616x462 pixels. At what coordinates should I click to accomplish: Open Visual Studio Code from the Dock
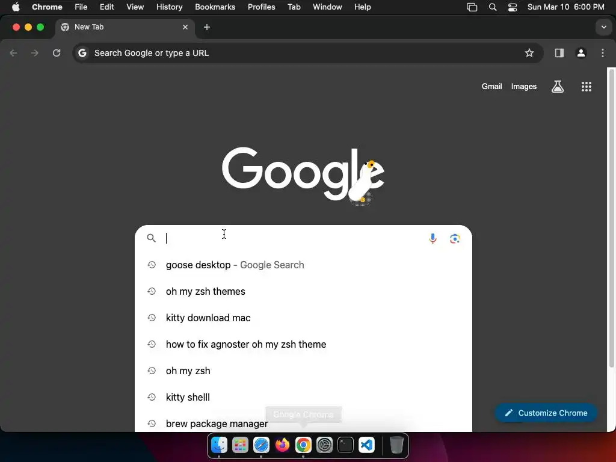click(366, 445)
